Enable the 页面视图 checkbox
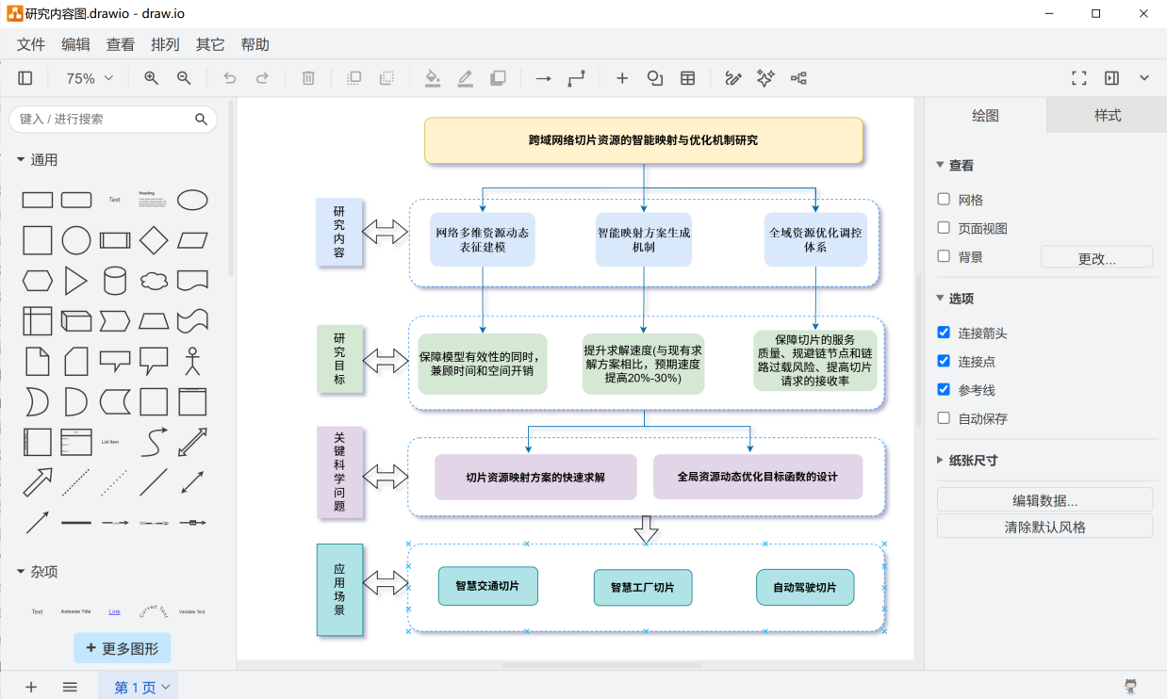This screenshot has height=699, width=1167. point(944,228)
